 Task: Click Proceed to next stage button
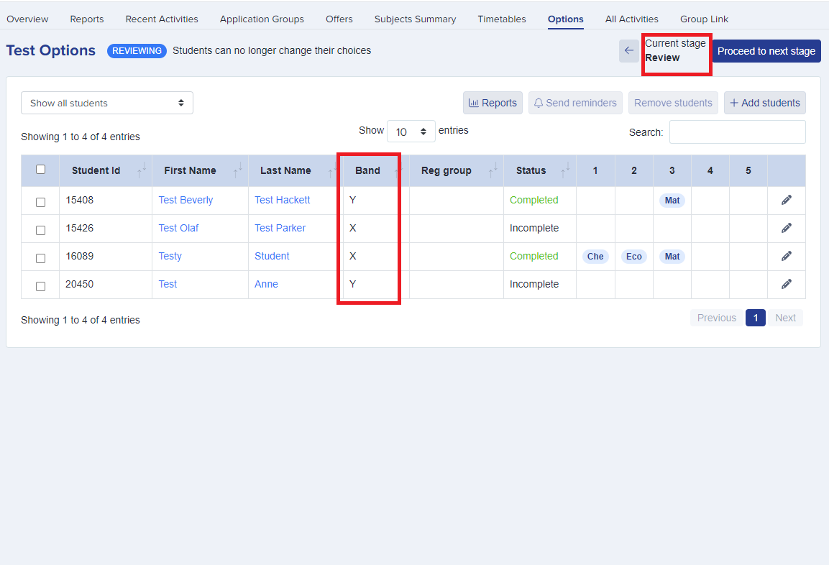point(766,51)
